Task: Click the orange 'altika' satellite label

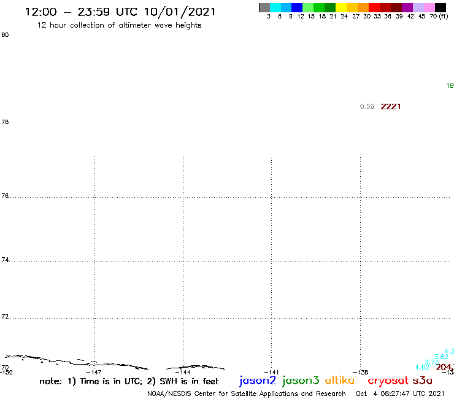Action: [x=340, y=381]
